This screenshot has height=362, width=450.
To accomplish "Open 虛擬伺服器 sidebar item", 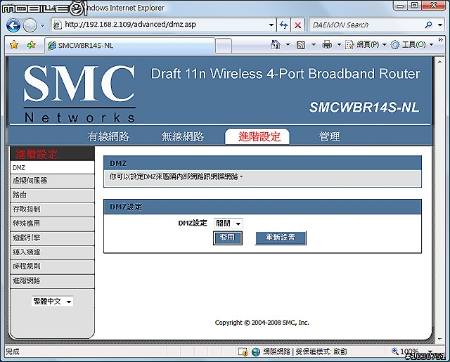I will [x=52, y=181].
